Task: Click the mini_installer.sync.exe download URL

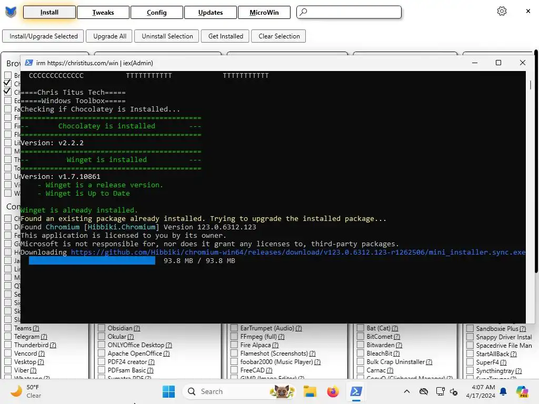Action: pyautogui.click(x=298, y=252)
